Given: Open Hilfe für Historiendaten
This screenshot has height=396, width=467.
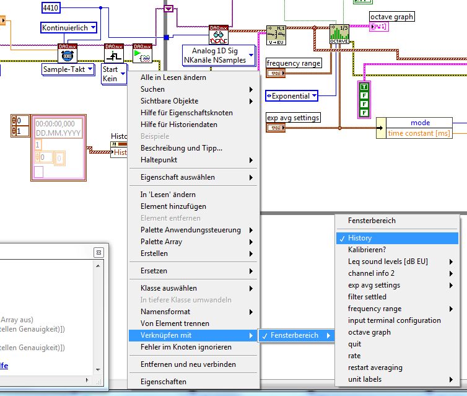Looking at the screenshot, I should click(193, 125).
